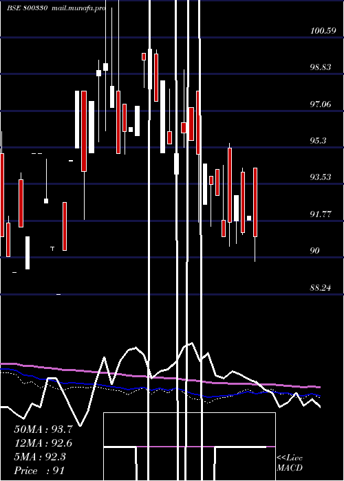Click the Price : 91 legend entry
The width and height of the screenshot is (344, 481).
(39, 471)
